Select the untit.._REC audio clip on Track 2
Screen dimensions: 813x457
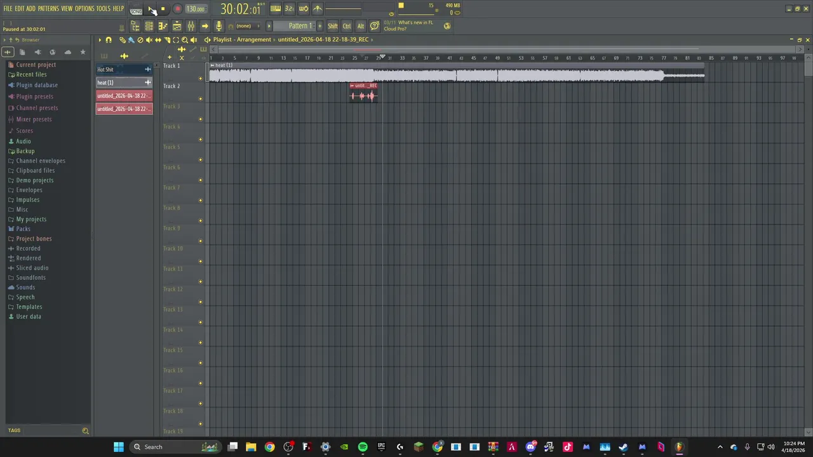pyautogui.click(x=363, y=93)
